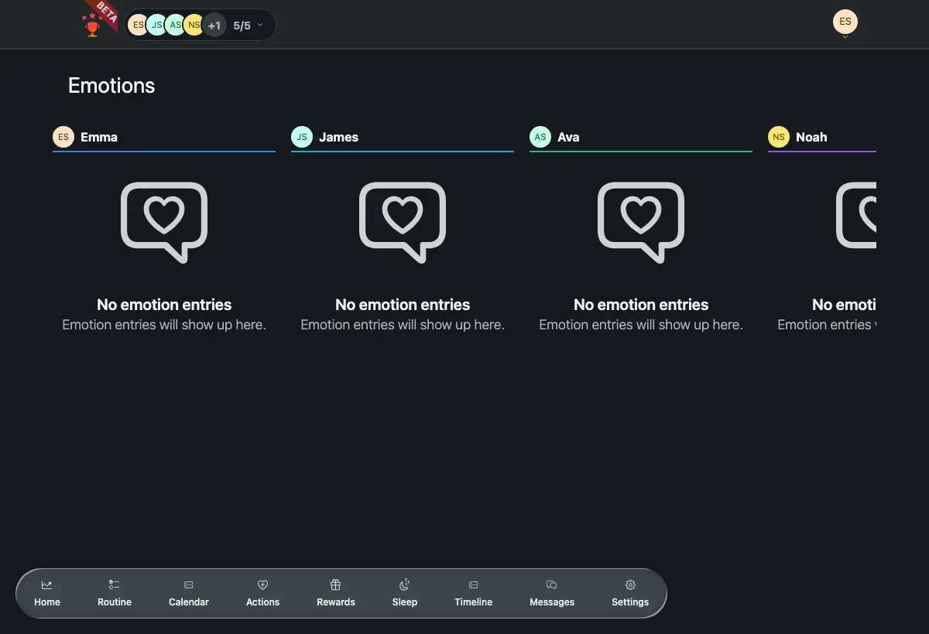Go to Home in bottom navigation

(x=47, y=593)
